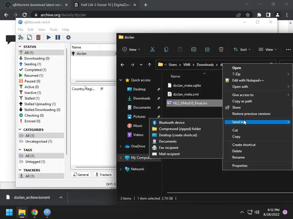Collapse the TAGS section in qBittorrent
Screen dimensions: 293x219
pos(20,150)
